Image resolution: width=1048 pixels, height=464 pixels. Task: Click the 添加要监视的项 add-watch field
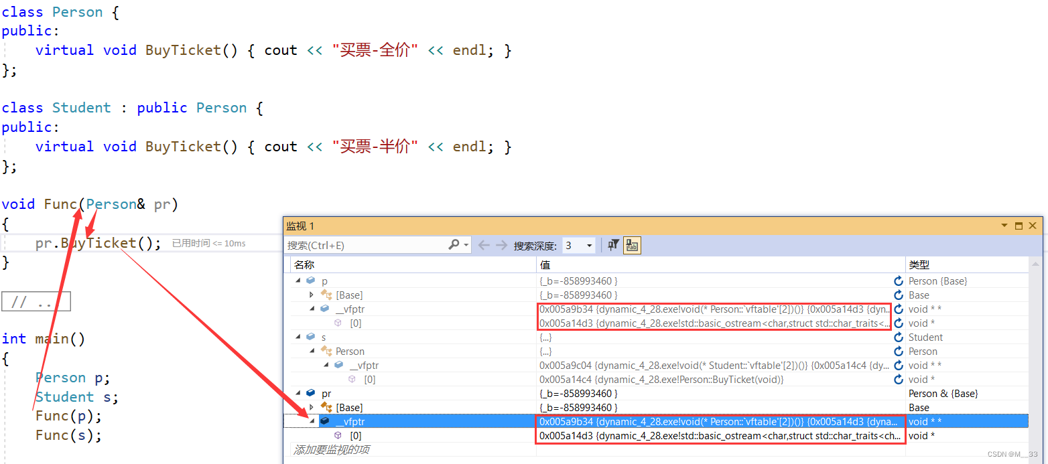point(331,449)
